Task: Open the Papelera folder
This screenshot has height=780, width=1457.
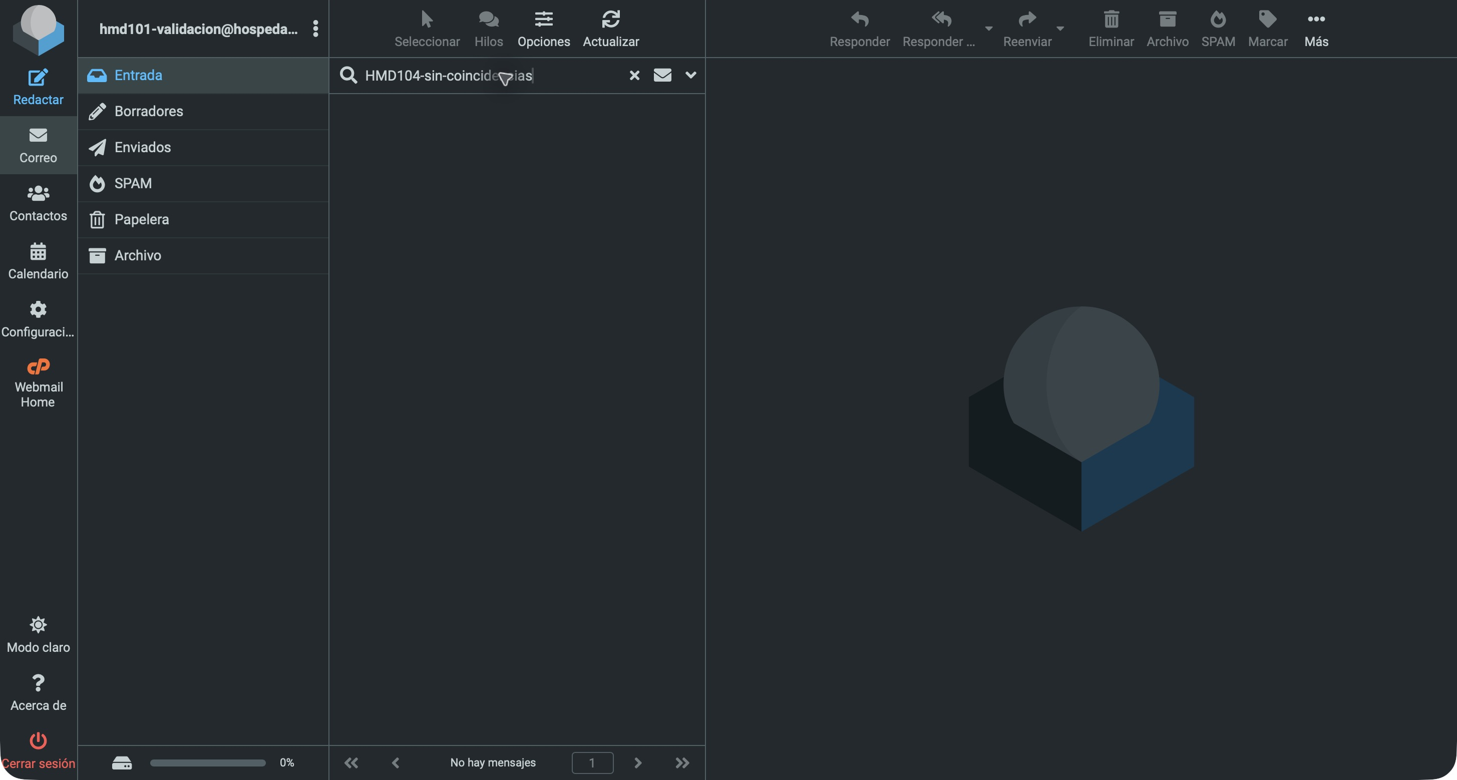Action: click(x=203, y=219)
